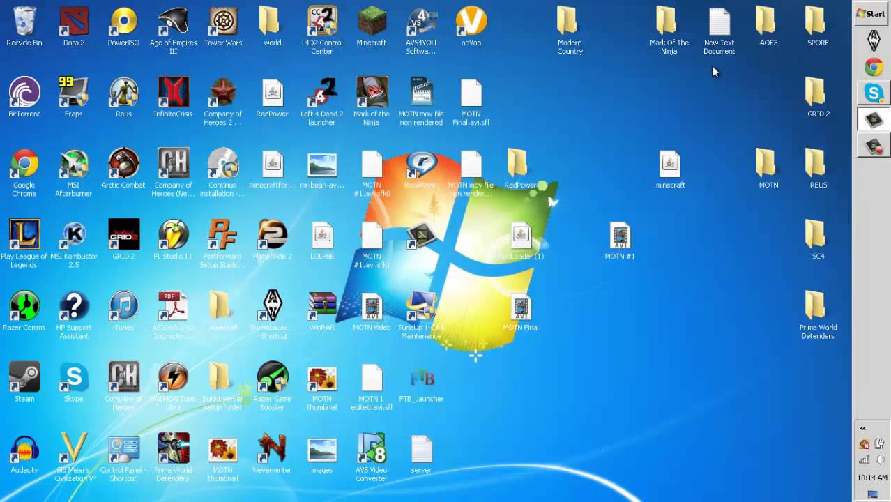The width and height of the screenshot is (891, 502).
Task: Launch FL Studio 11 shortcut
Action: pyautogui.click(x=173, y=236)
